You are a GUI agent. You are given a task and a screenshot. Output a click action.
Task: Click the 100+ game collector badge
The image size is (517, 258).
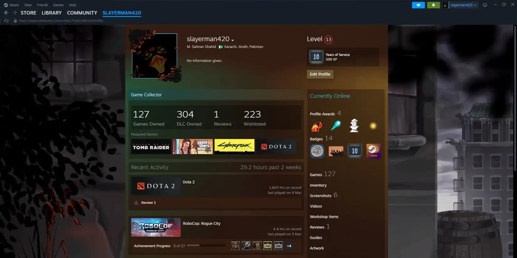click(x=336, y=151)
